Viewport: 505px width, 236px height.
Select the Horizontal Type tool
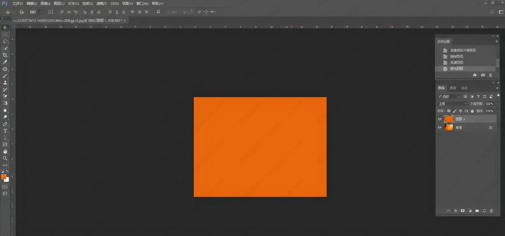[5, 131]
